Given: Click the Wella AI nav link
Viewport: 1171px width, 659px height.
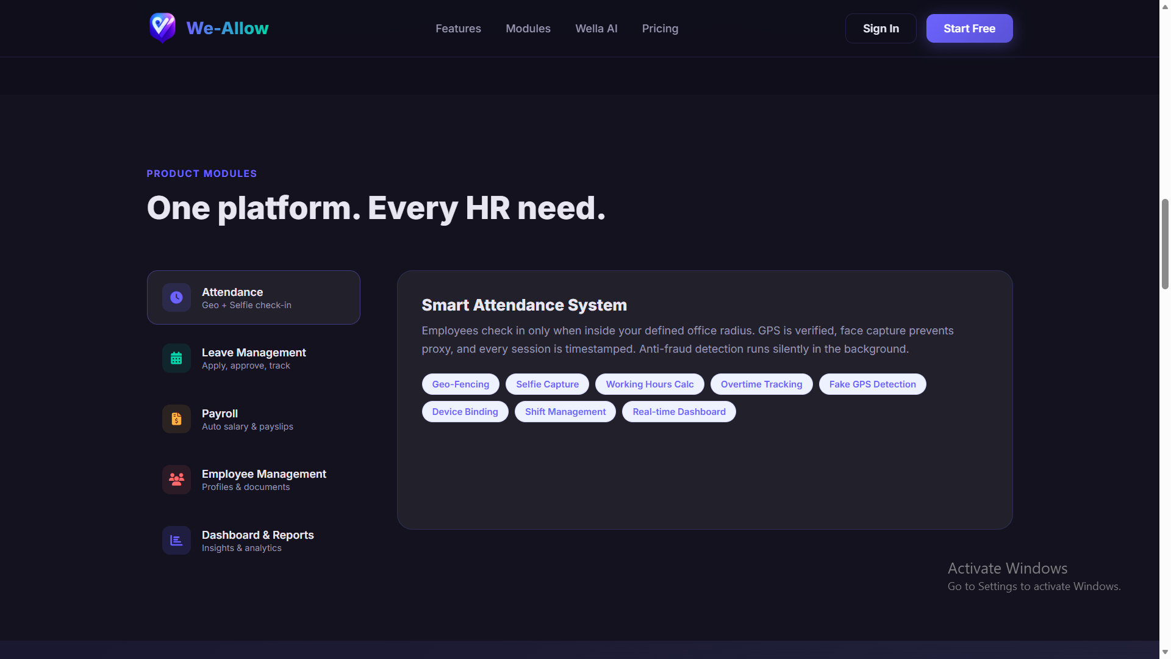Looking at the screenshot, I should (x=596, y=28).
